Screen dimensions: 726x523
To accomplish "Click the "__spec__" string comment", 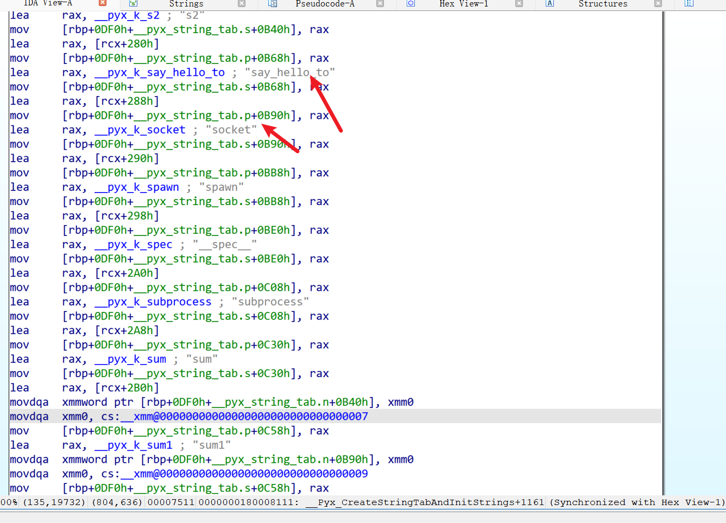I will [225, 245].
